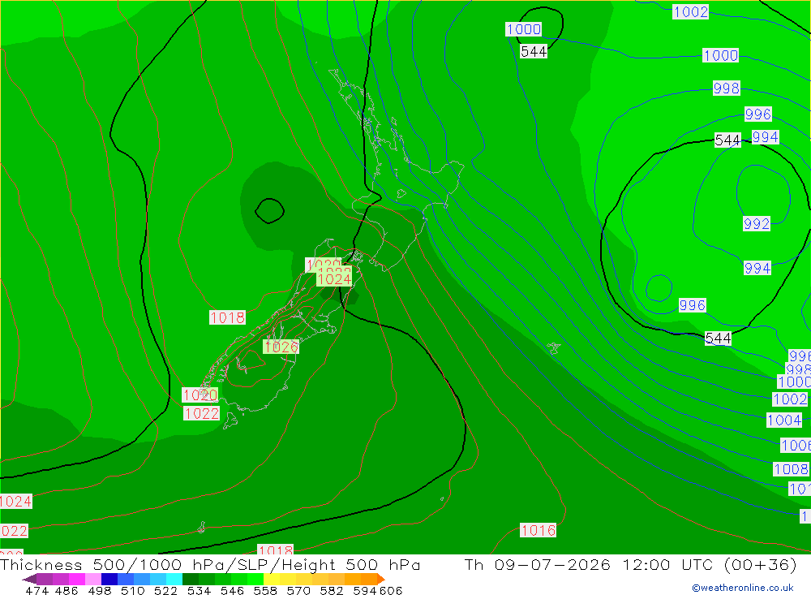This screenshot has height=595, width=811.
Task: Click the blue 996 label near the small circular isobar
Action: pos(692,305)
